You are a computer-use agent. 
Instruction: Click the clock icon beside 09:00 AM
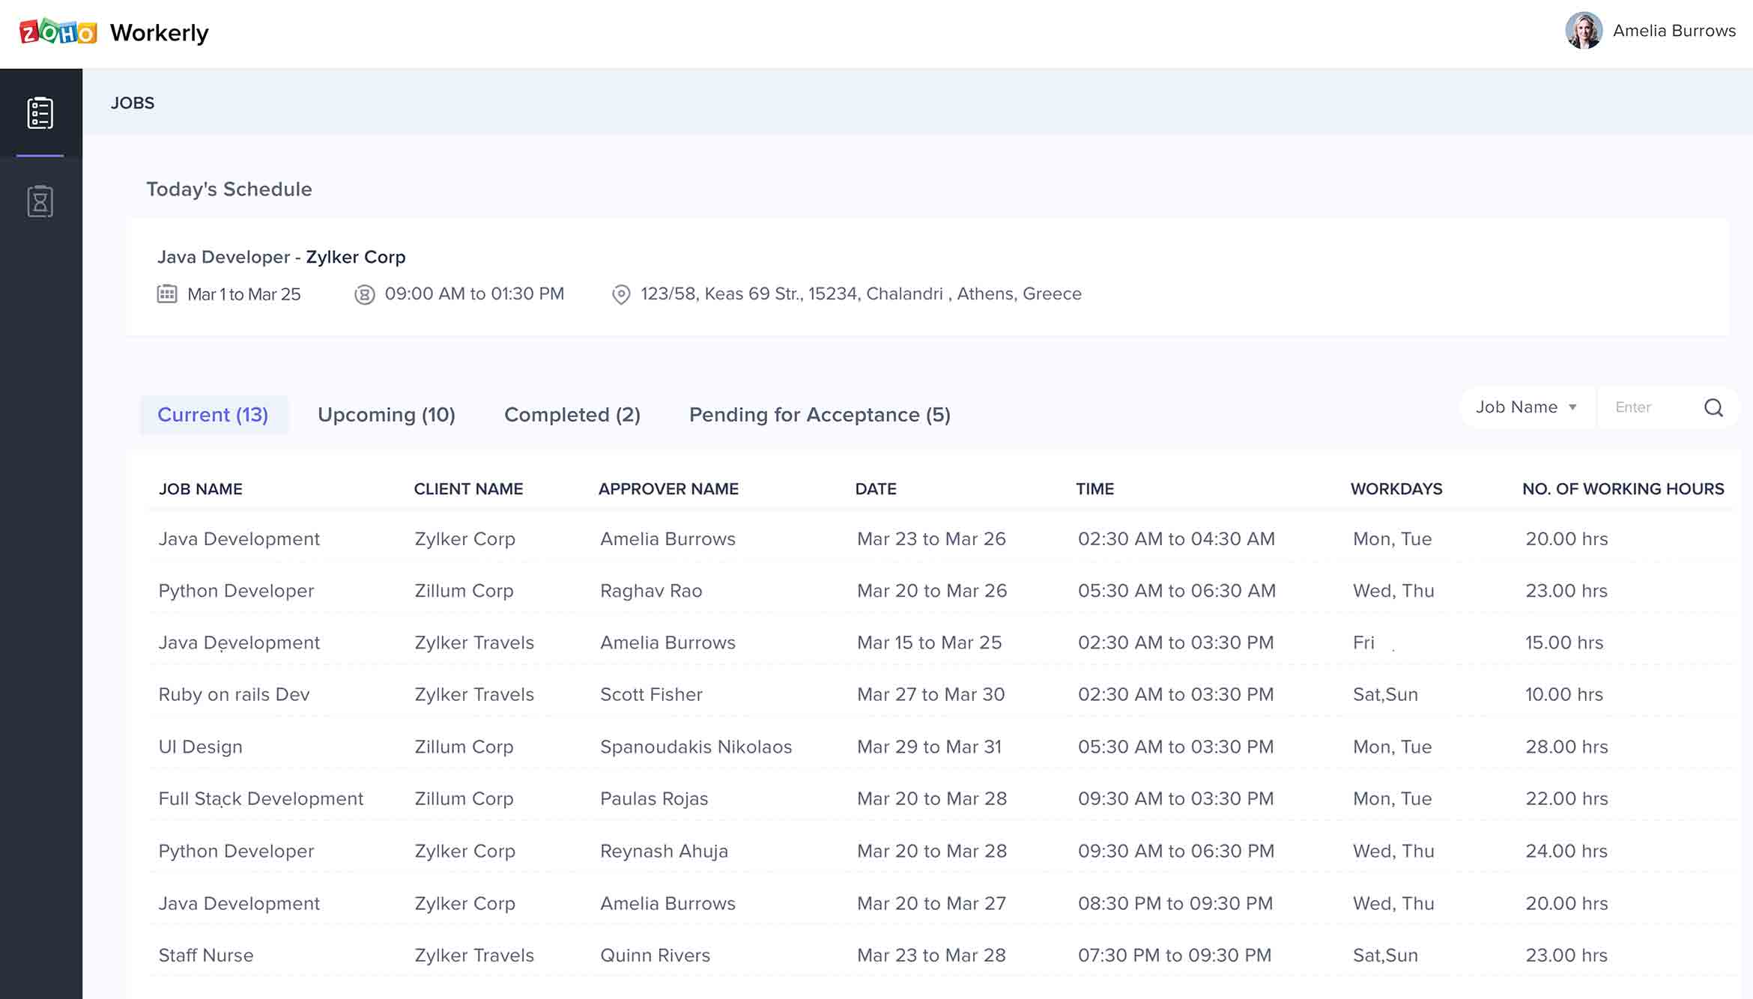pos(364,294)
